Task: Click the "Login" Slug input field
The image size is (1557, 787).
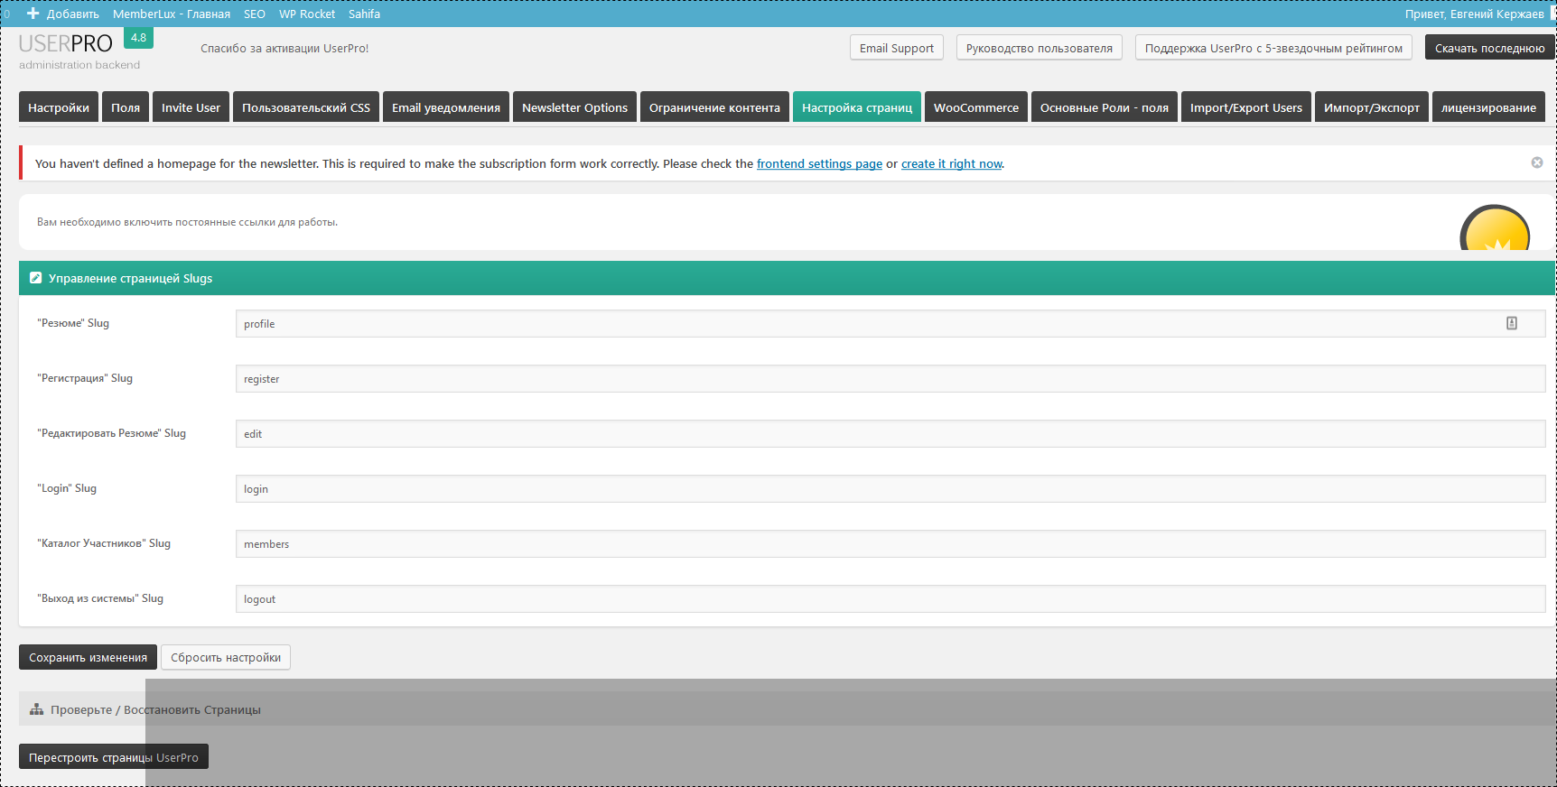Action: click(890, 488)
